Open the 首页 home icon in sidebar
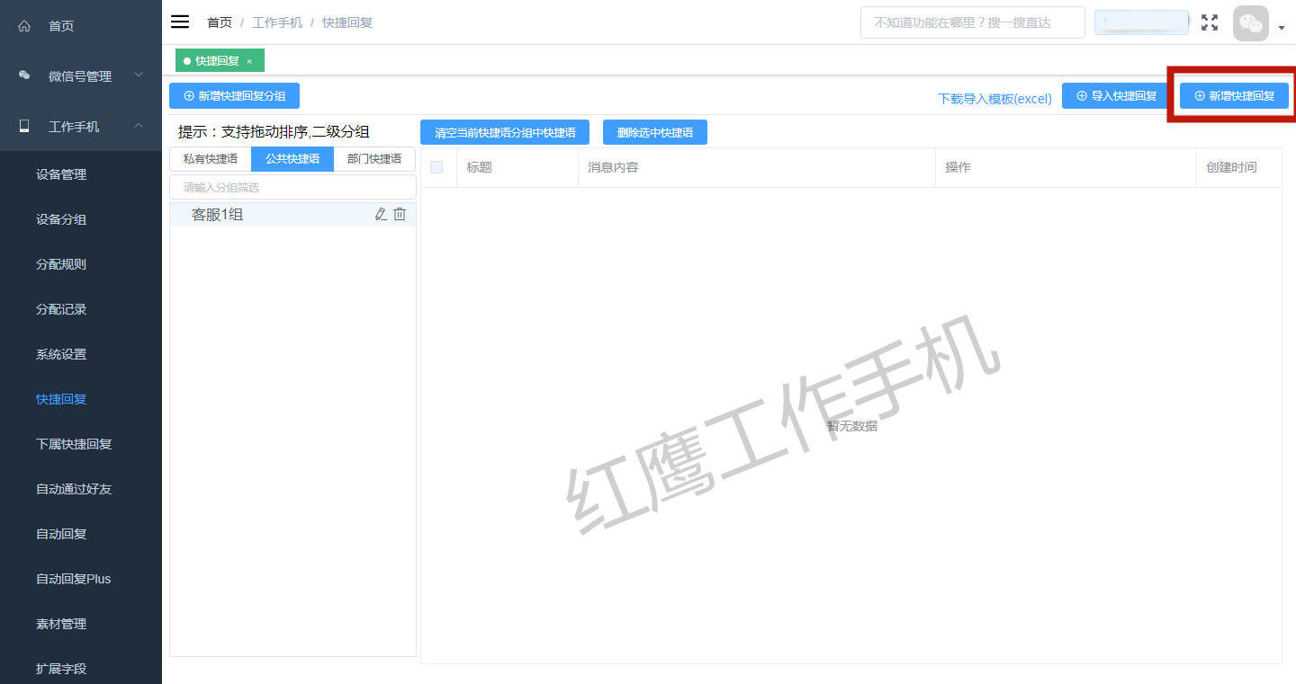Viewport: 1296px width, 684px height. 24,26
